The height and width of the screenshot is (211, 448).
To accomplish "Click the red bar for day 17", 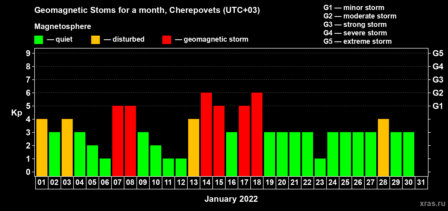I will tap(244, 141).
